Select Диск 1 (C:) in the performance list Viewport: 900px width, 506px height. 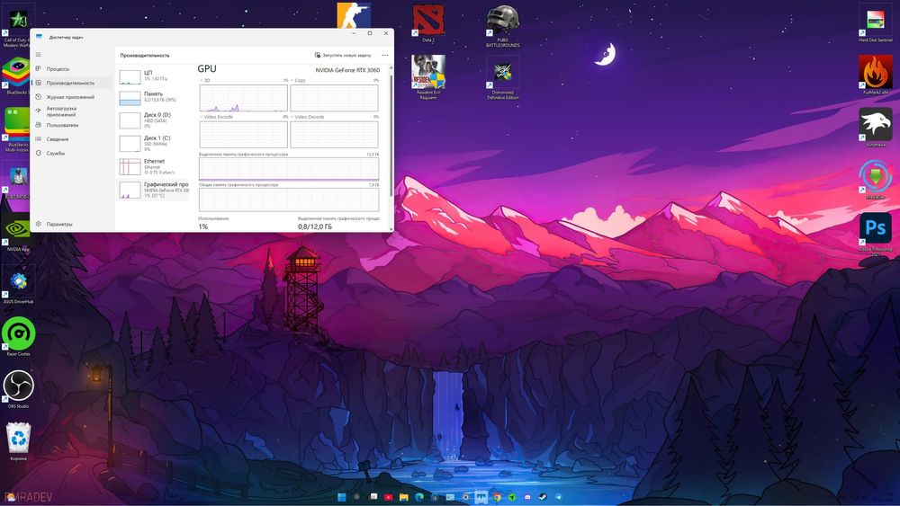coord(153,142)
